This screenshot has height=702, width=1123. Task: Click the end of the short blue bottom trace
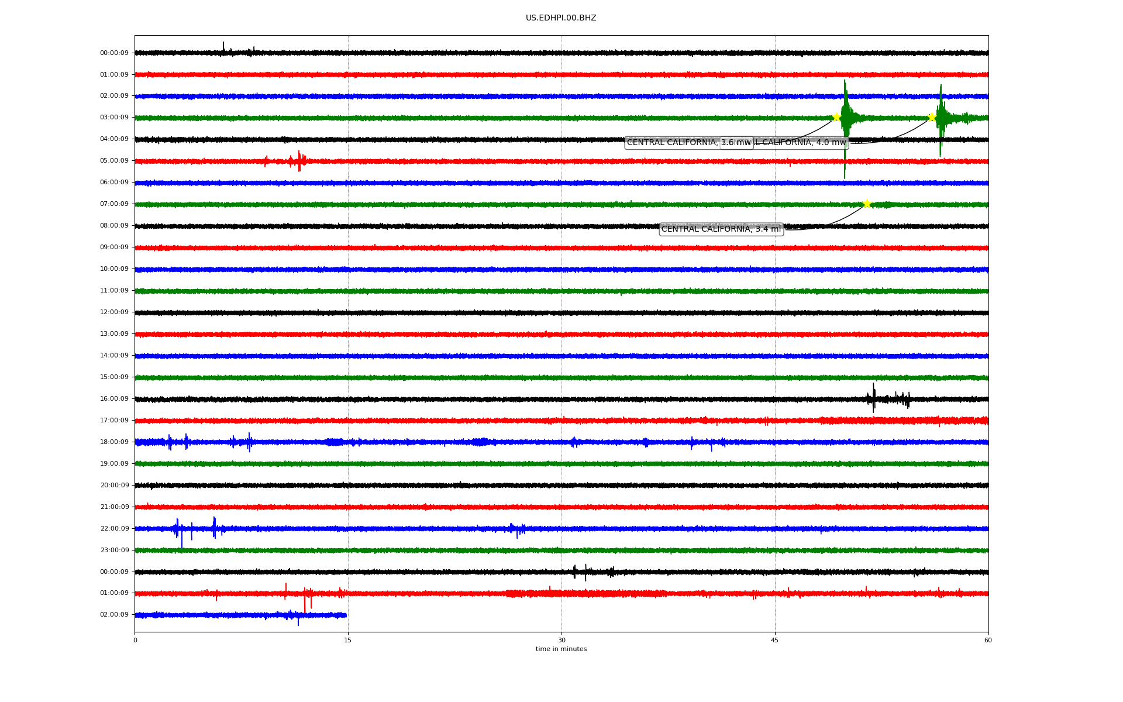pyautogui.click(x=346, y=615)
